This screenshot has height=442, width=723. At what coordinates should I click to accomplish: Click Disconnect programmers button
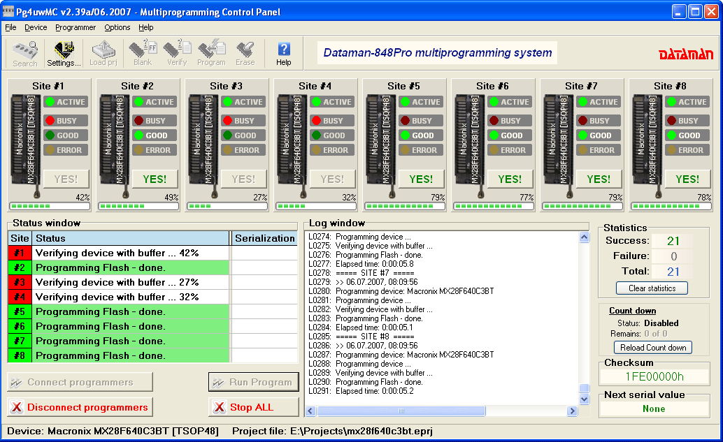point(80,407)
